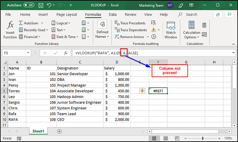Open the Data ribbon tab
Viewport: 238px width, 142px height.
pos(113,15)
